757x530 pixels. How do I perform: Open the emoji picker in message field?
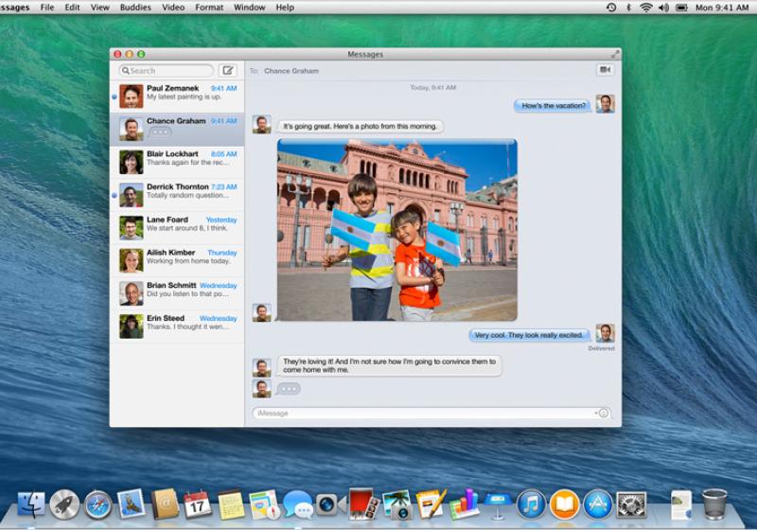pyautogui.click(x=604, y=414)
